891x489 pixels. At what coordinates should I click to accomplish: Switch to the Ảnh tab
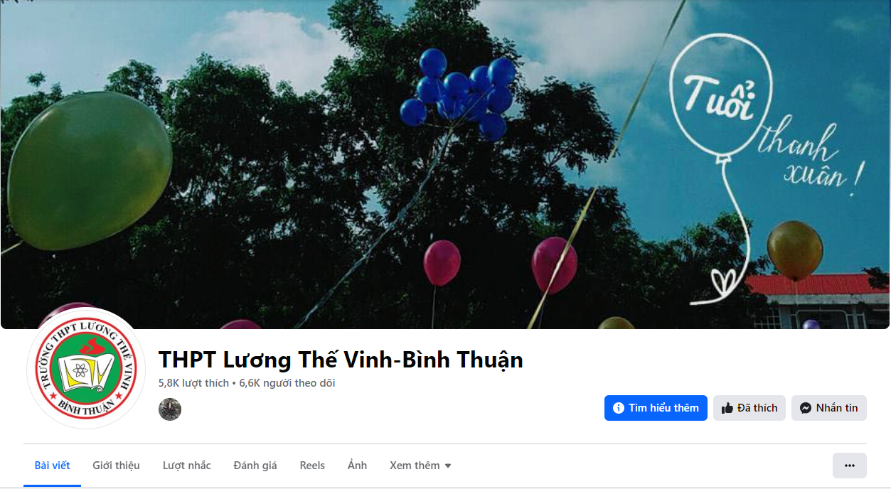click(358, 466)
